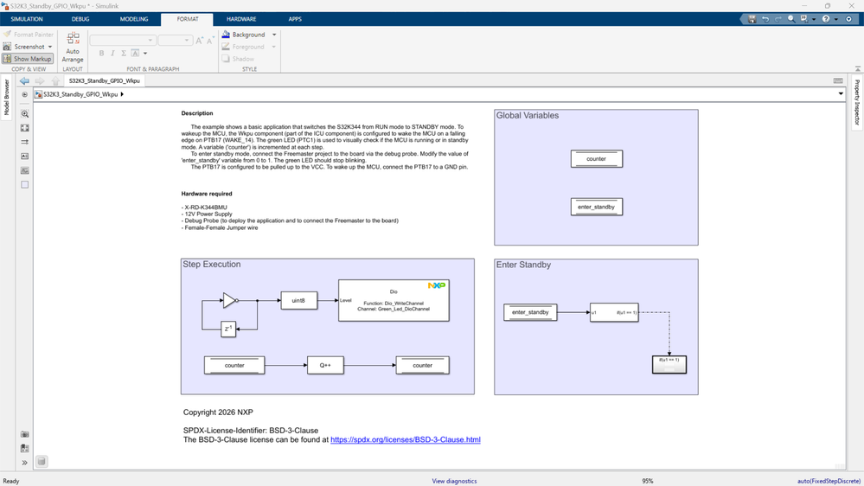Open the BSD-3-Clause license URL
Screen dimensions: 864x486
click(x=406, y=439)
